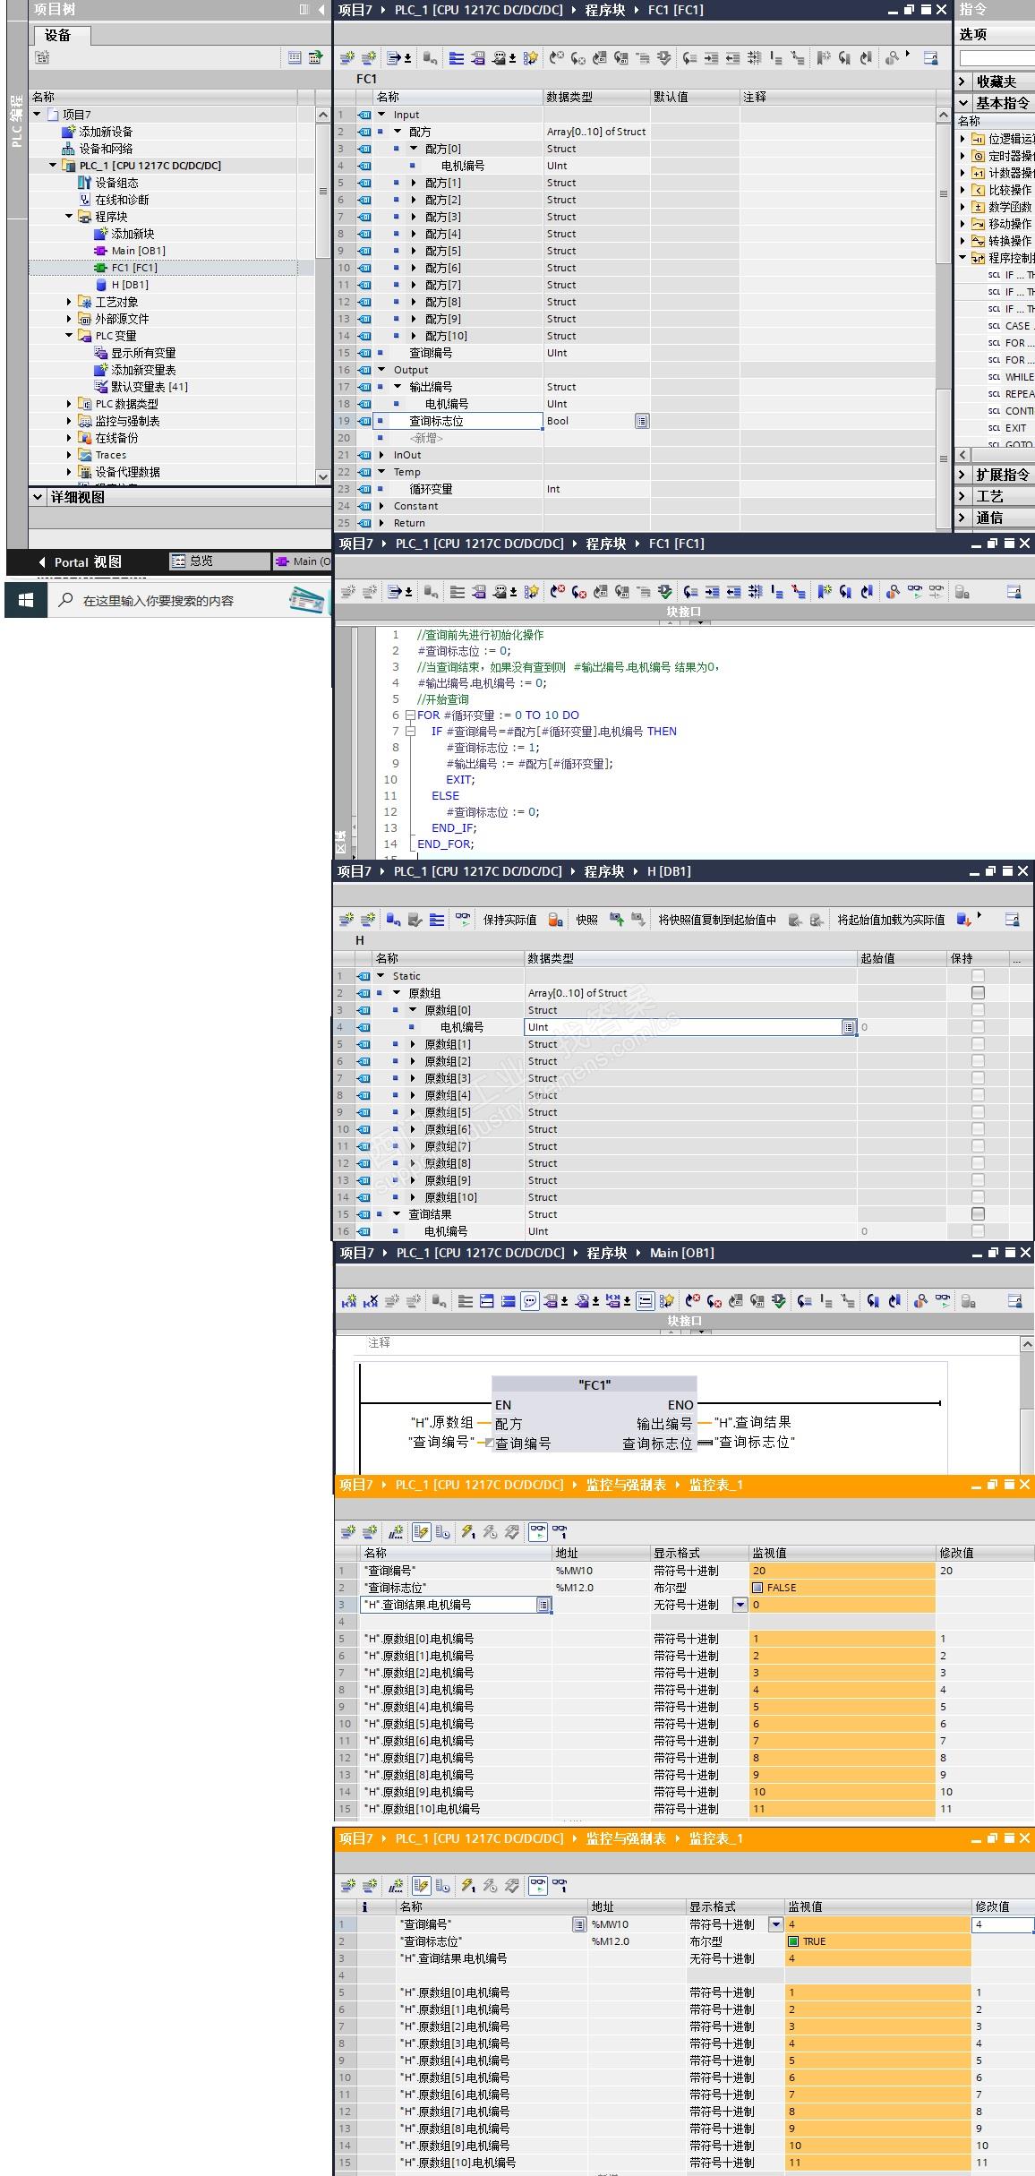
Task: Open display format dropdown showing 无符号十进制
Action: (740, 1605)
